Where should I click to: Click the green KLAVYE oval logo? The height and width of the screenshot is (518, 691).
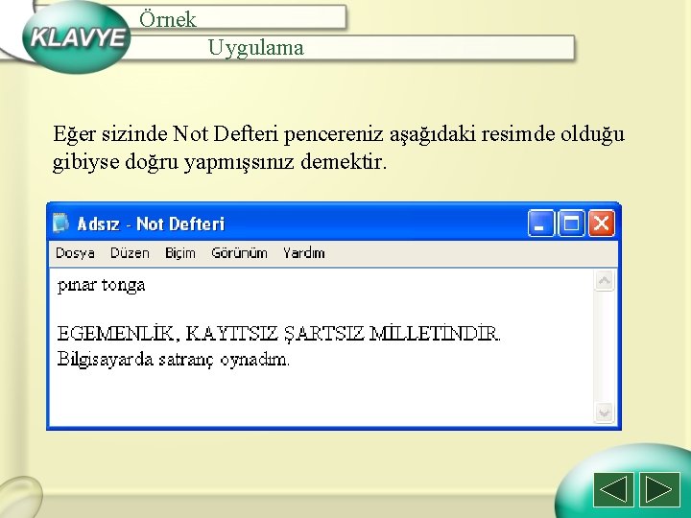[x=76, y=37]
